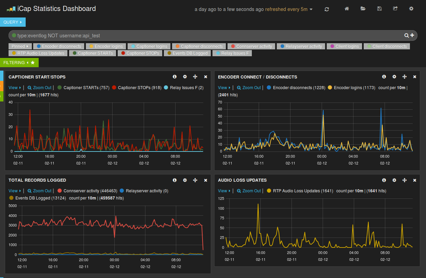Collapse the Pinned queries group
The width and height of the screenshot is (426, 278).
point(20,46)
